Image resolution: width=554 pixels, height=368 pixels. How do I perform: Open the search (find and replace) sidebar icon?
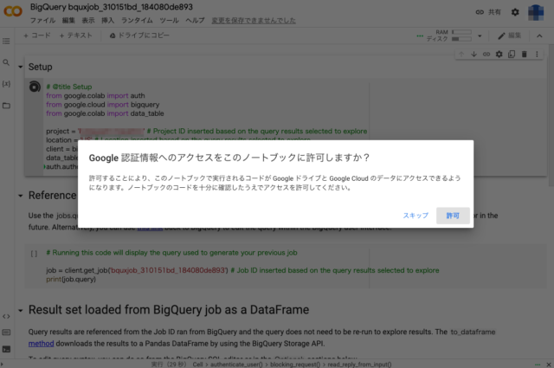tap(6, 62)
